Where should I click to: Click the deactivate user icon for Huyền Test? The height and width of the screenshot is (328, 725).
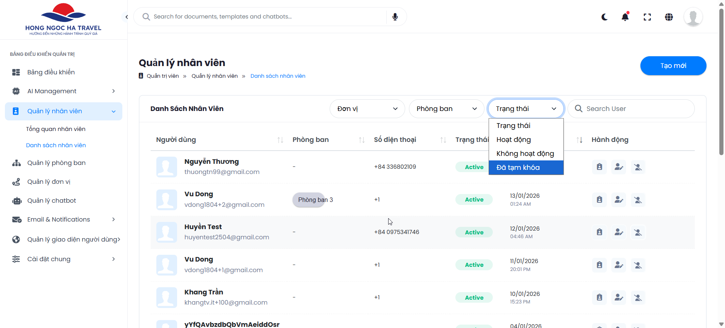638,232
